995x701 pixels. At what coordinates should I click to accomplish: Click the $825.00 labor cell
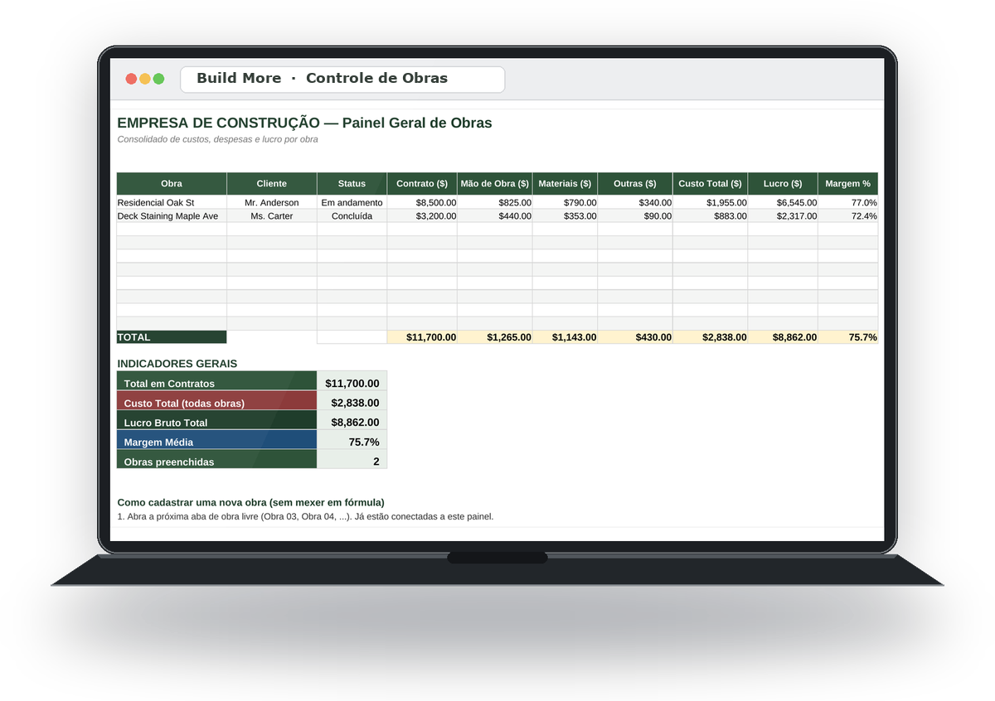[x=494, y=202]
